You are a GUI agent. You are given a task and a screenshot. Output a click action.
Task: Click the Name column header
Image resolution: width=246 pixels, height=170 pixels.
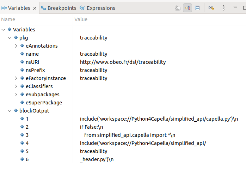(8, 19)
